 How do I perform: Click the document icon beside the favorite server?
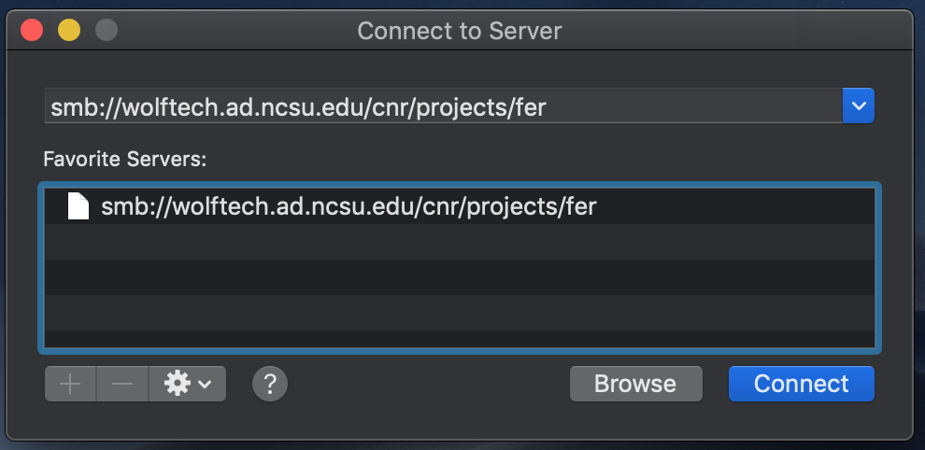(x=78, y=206)
